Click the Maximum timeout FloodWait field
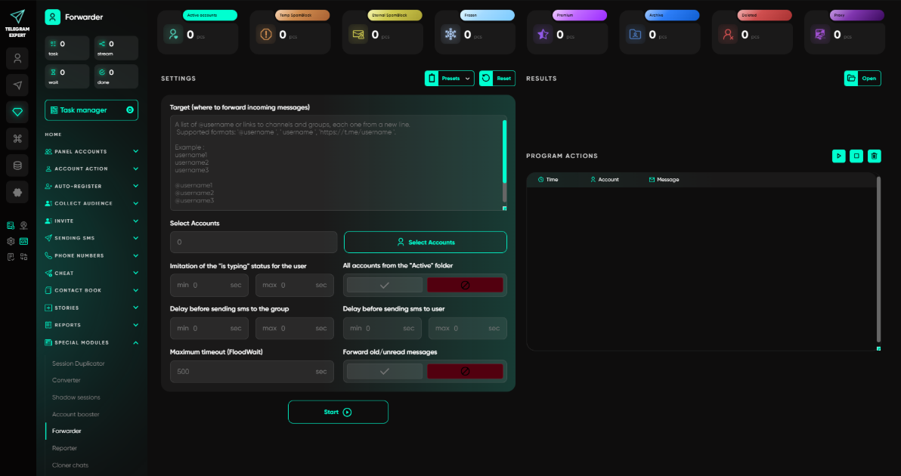 tap(252, 372)
